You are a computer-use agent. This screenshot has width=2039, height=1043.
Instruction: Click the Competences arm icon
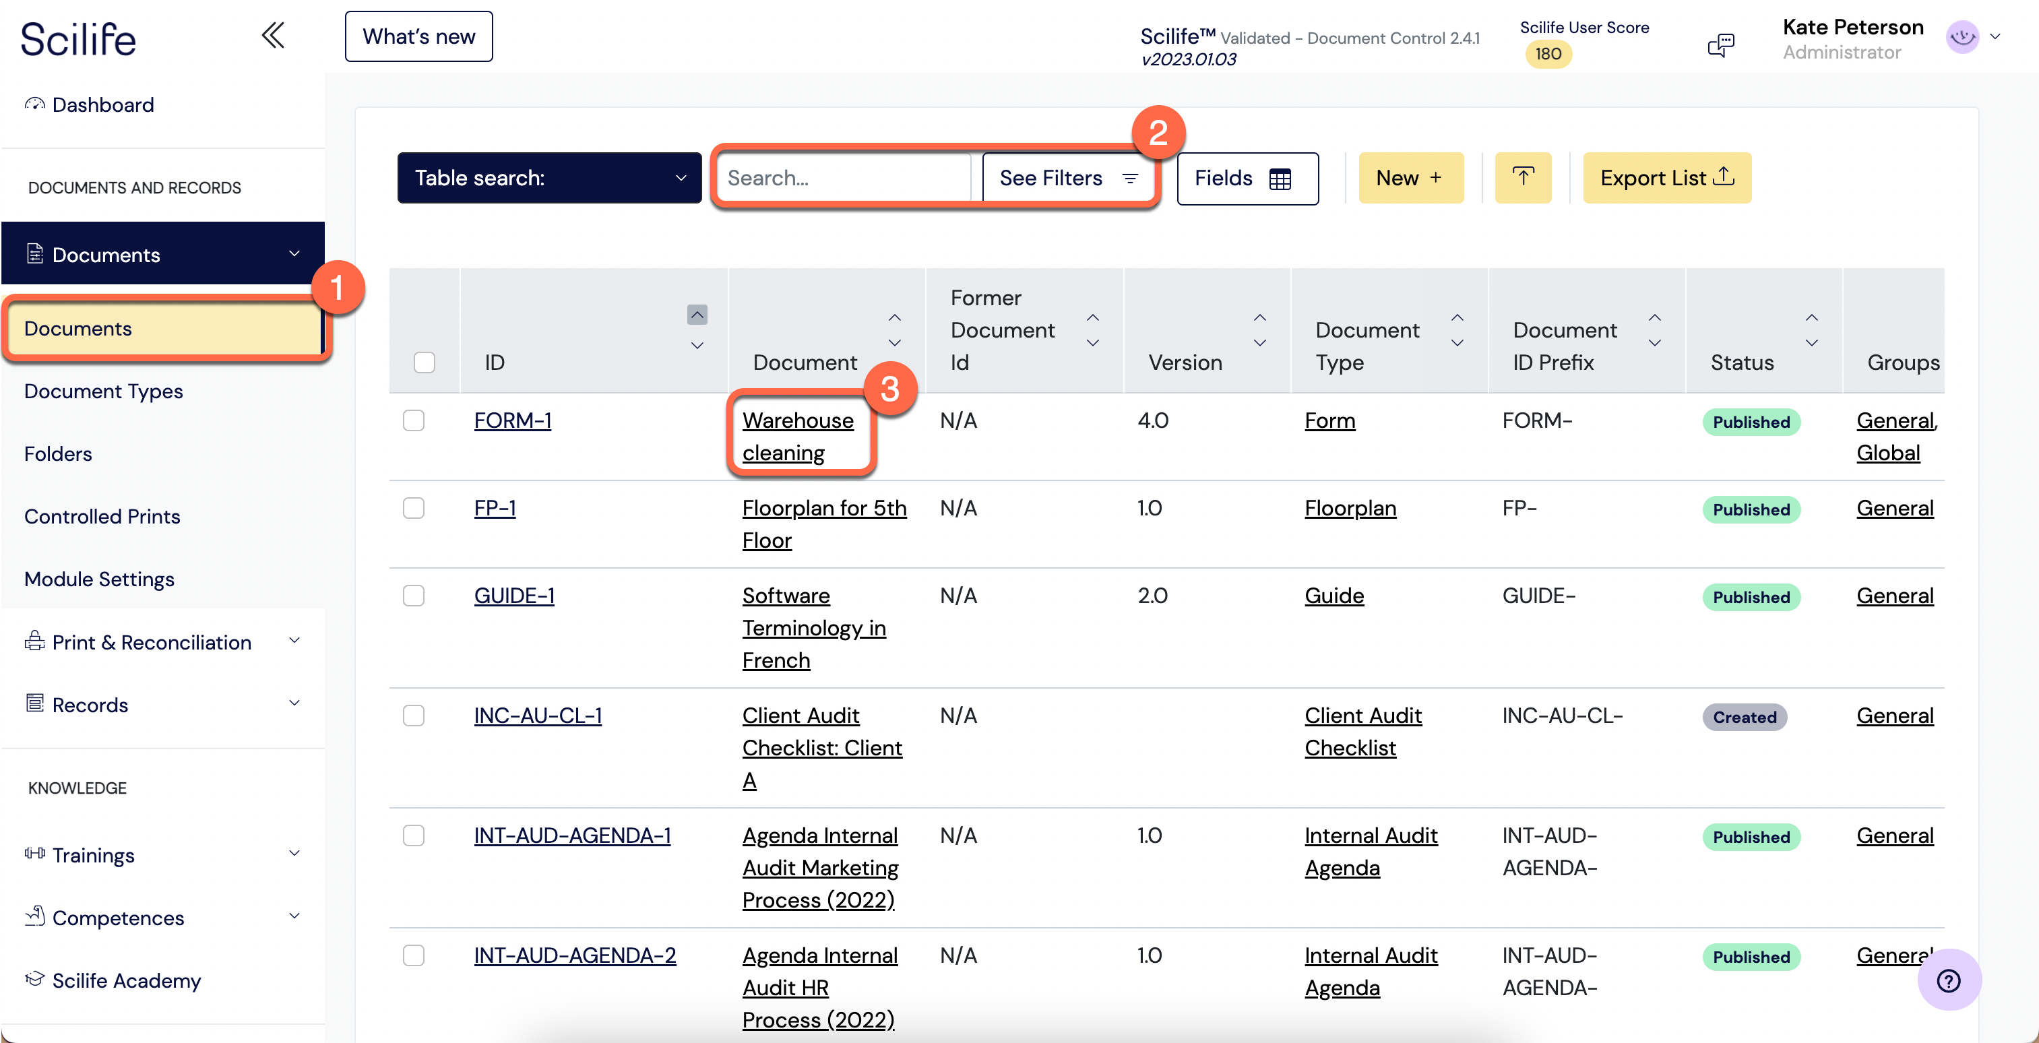(35, 916)
